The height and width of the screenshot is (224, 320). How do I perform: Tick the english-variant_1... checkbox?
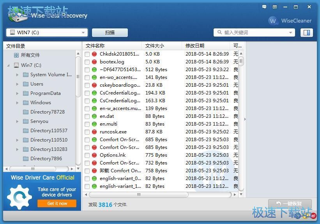click(x=87, y=186)
